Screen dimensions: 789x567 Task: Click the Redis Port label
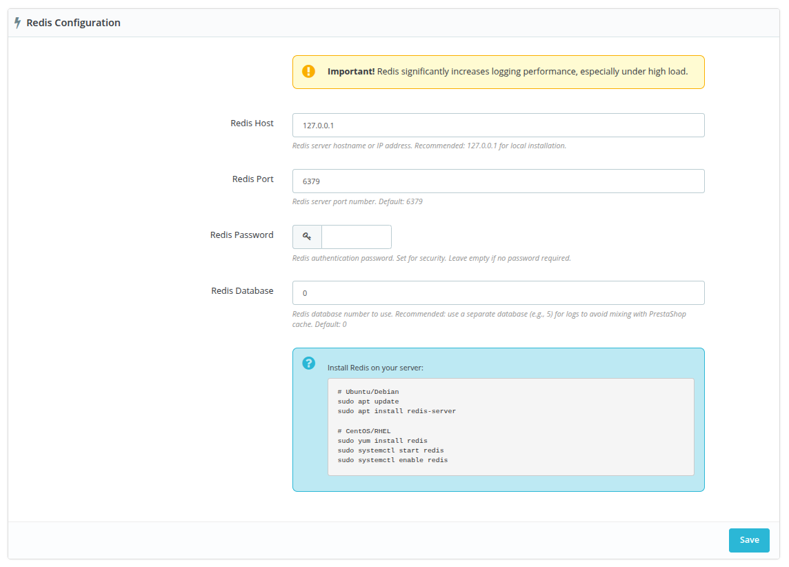point(253,179)
